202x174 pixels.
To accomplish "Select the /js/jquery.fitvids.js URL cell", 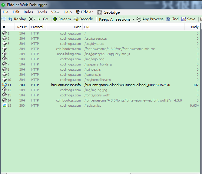I will 98,64.
